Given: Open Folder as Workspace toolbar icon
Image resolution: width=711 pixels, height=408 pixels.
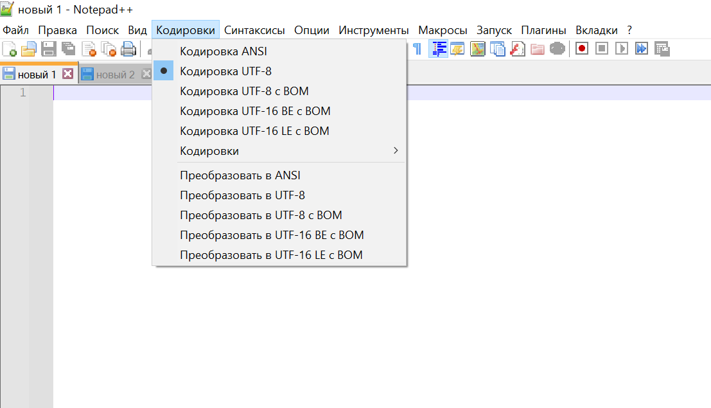Looking at the screenshot, I should [x=538, y=49].
